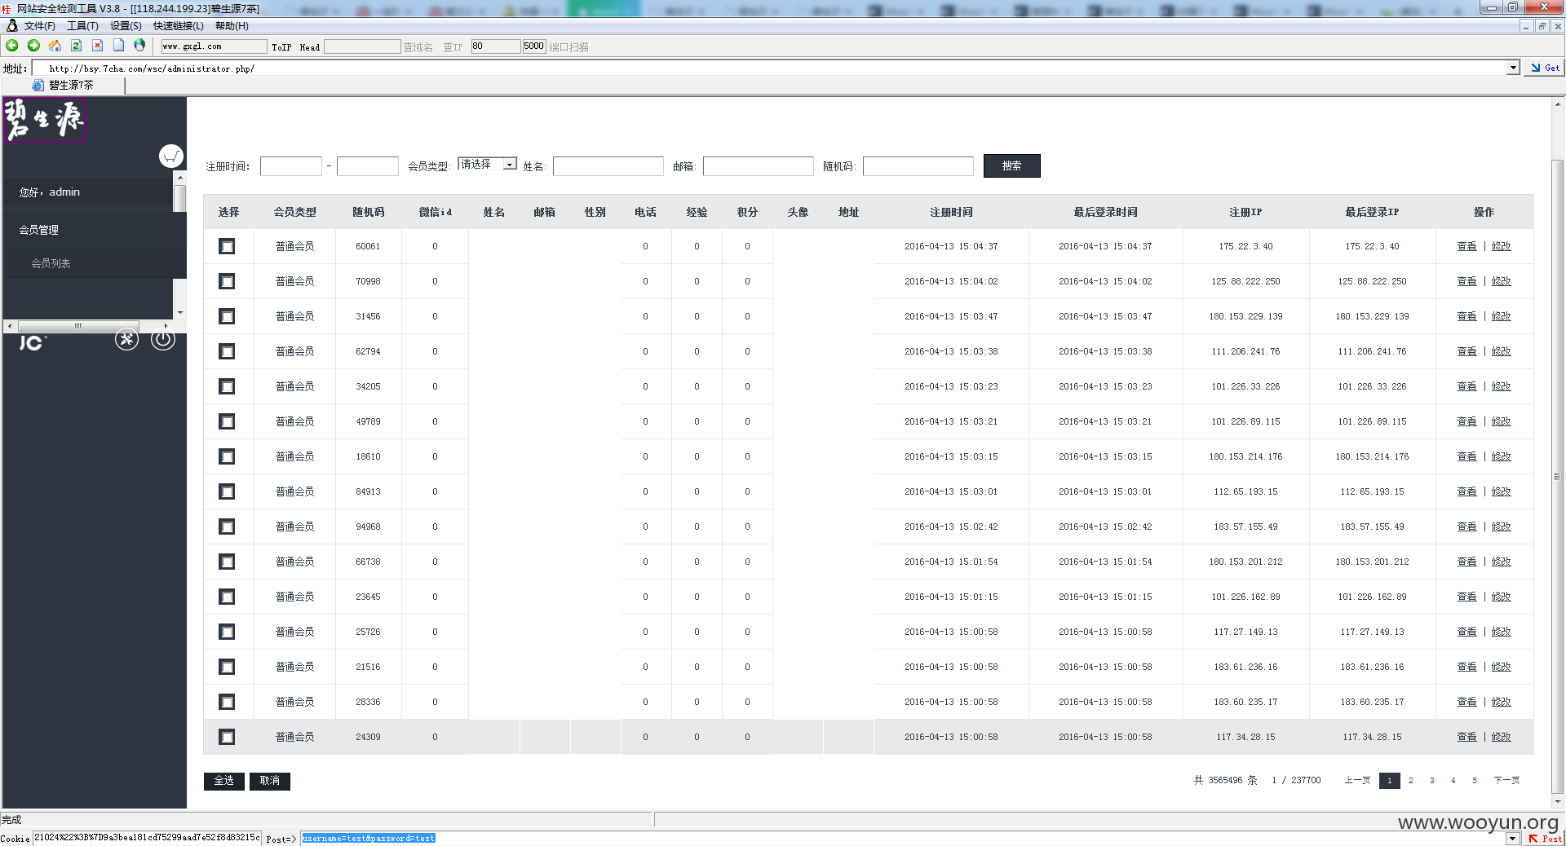Click the main page vertical scrollbar
The image size is (1566, 846).
click(x=1557, y=477)
